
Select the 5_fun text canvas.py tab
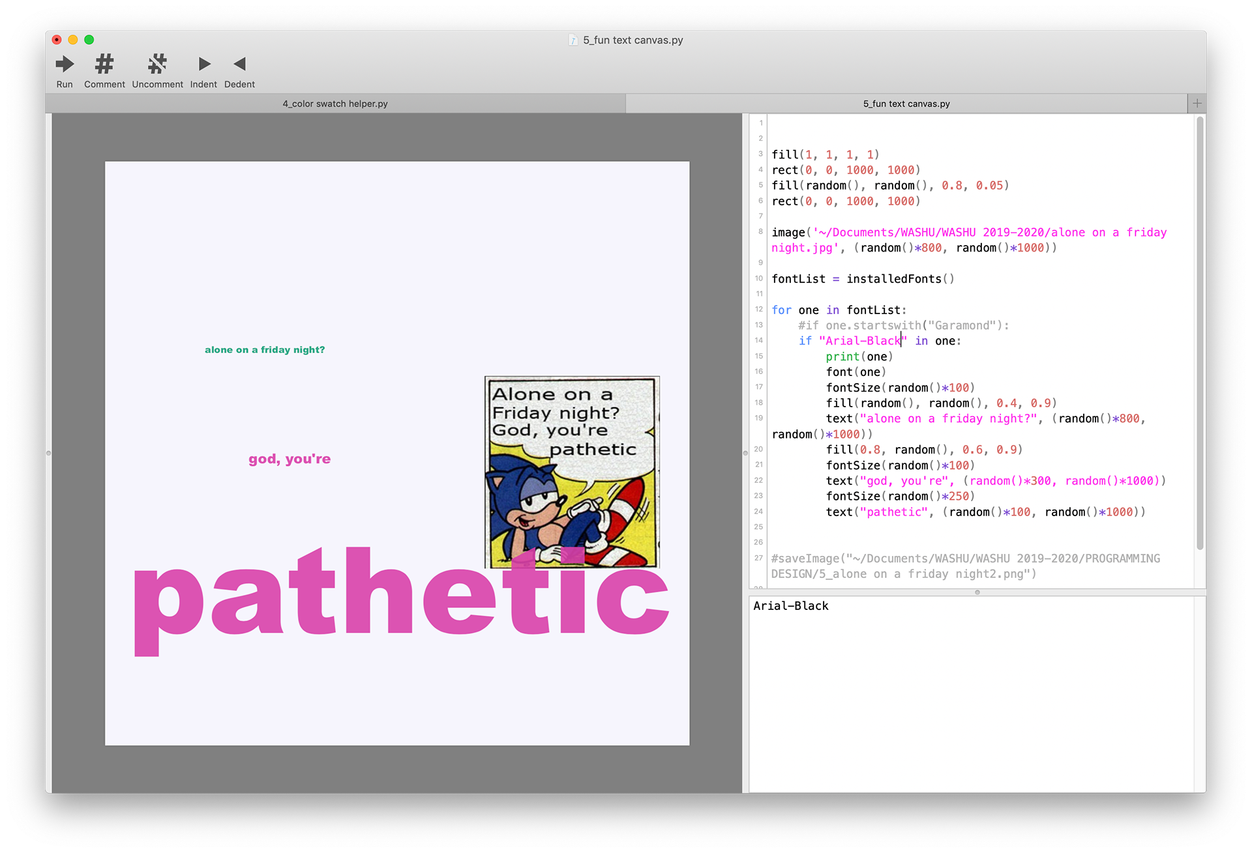pyautogui.click(x=906, y=104)
